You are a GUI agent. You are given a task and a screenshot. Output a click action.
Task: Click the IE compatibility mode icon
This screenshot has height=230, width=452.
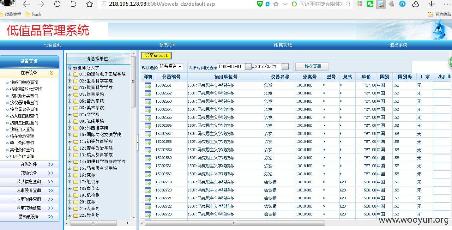tap(268, 4)
